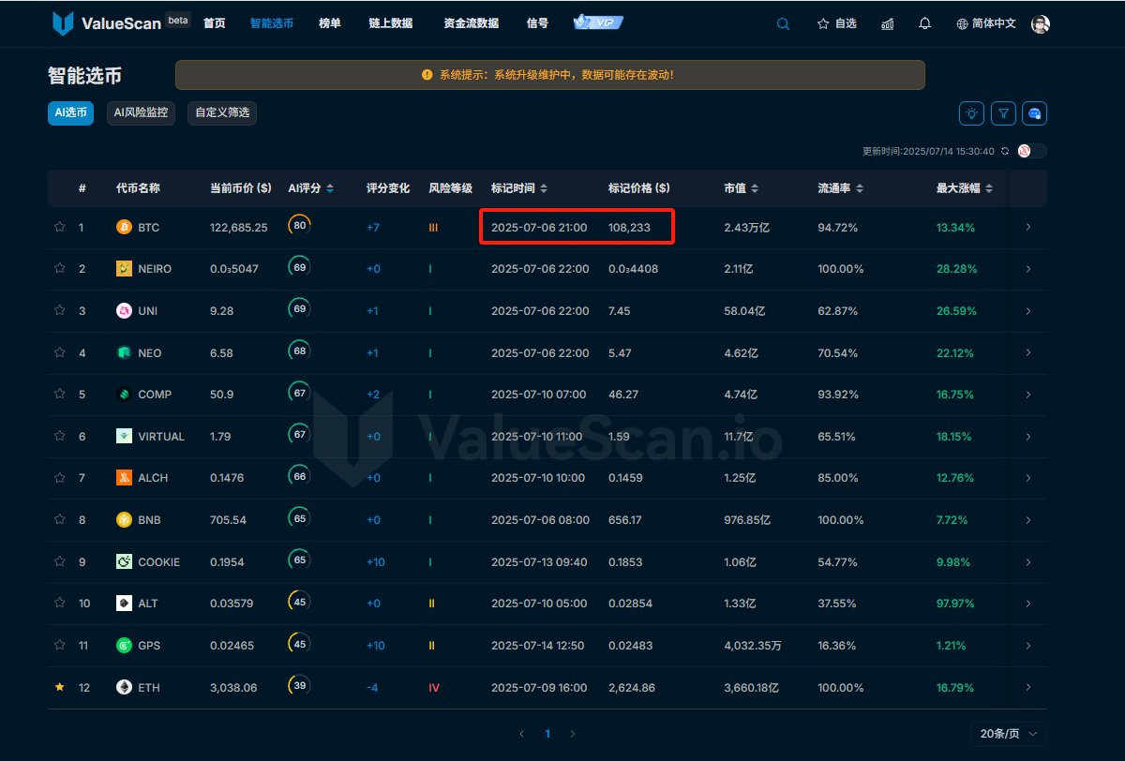Star GPS as favorite
The height and width of the screenshot is (761, 1125).
coord(60,645)
